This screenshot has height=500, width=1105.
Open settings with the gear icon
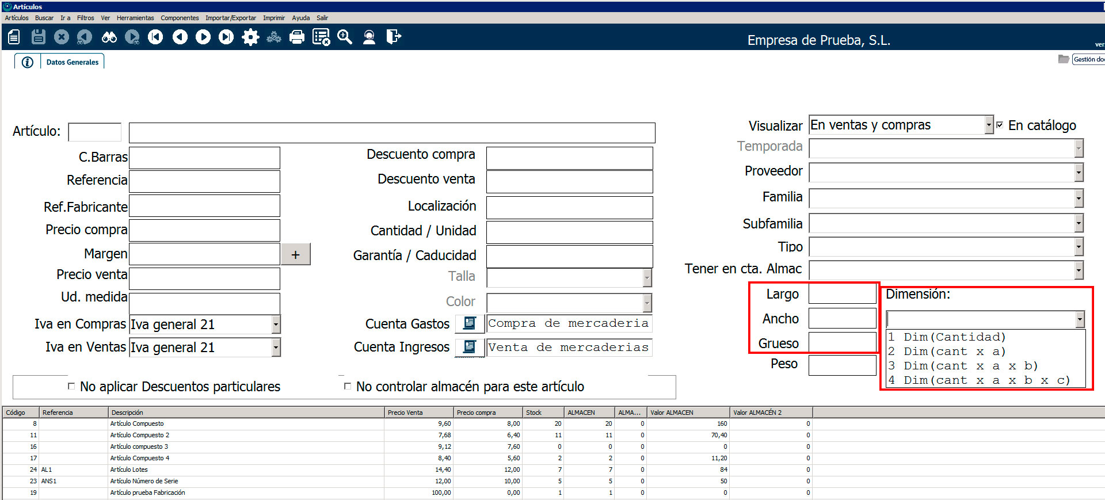[x=250, y=37]
